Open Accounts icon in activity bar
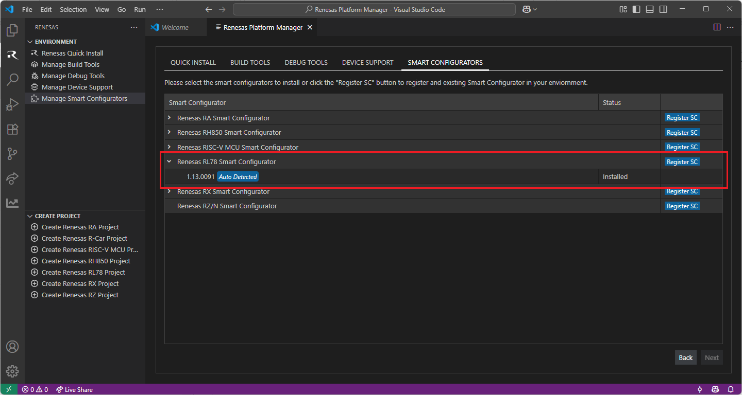 click(x=12, y=347)
